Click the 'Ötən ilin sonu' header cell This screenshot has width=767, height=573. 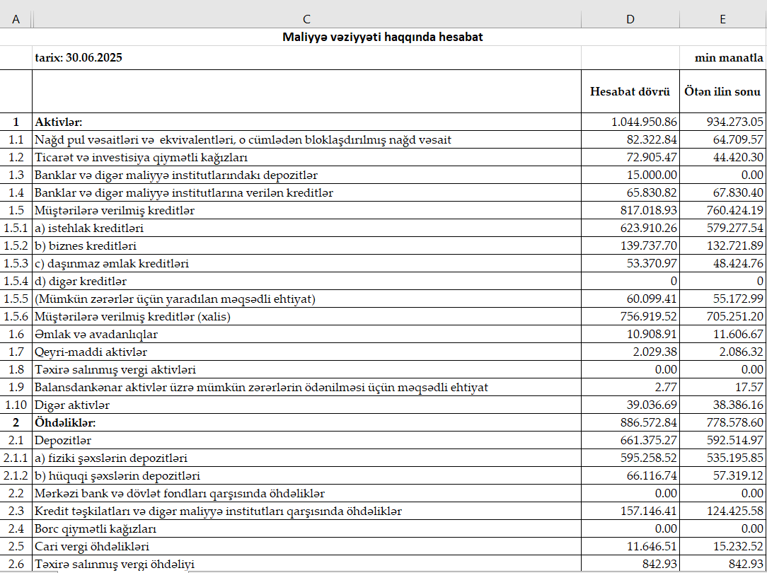pos(722,91)
